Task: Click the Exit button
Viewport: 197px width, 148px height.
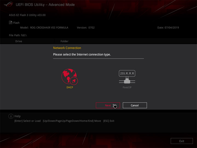Action: tap(182, 141)
